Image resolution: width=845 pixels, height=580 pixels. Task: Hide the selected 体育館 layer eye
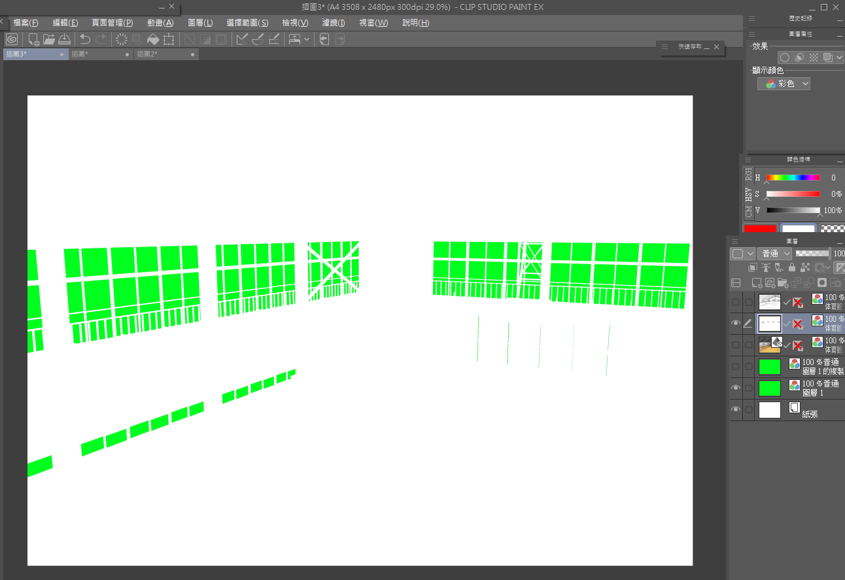click(736, 323)
